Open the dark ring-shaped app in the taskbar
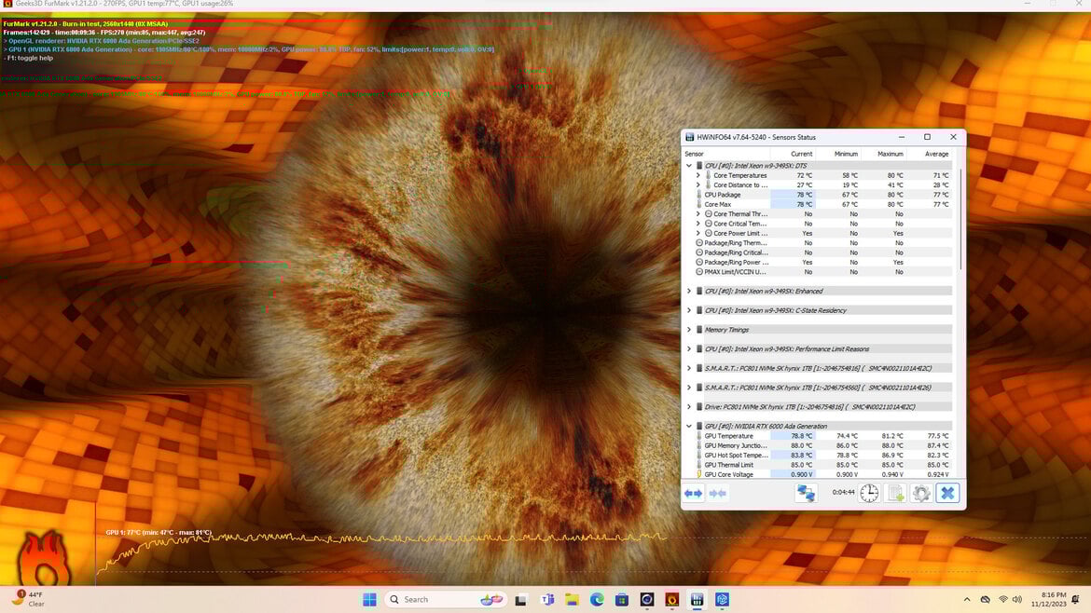 [647, 599]
